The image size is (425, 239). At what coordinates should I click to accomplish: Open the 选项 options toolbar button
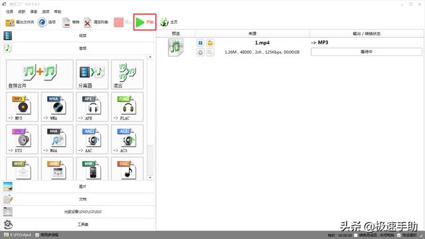(x=46, y=22)
